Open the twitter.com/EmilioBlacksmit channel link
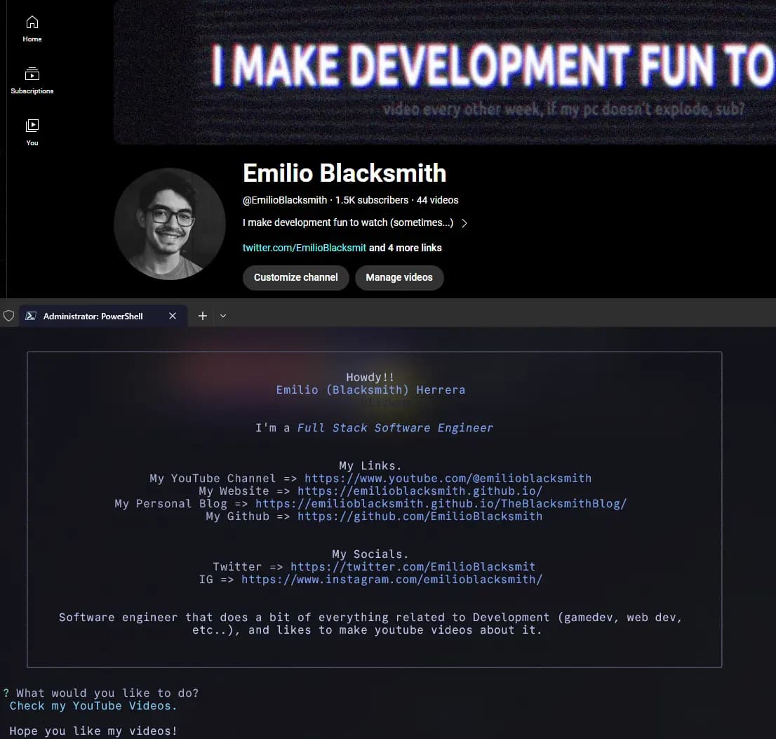The width and height of the screenshot is (776, 739). coord(305,248)
